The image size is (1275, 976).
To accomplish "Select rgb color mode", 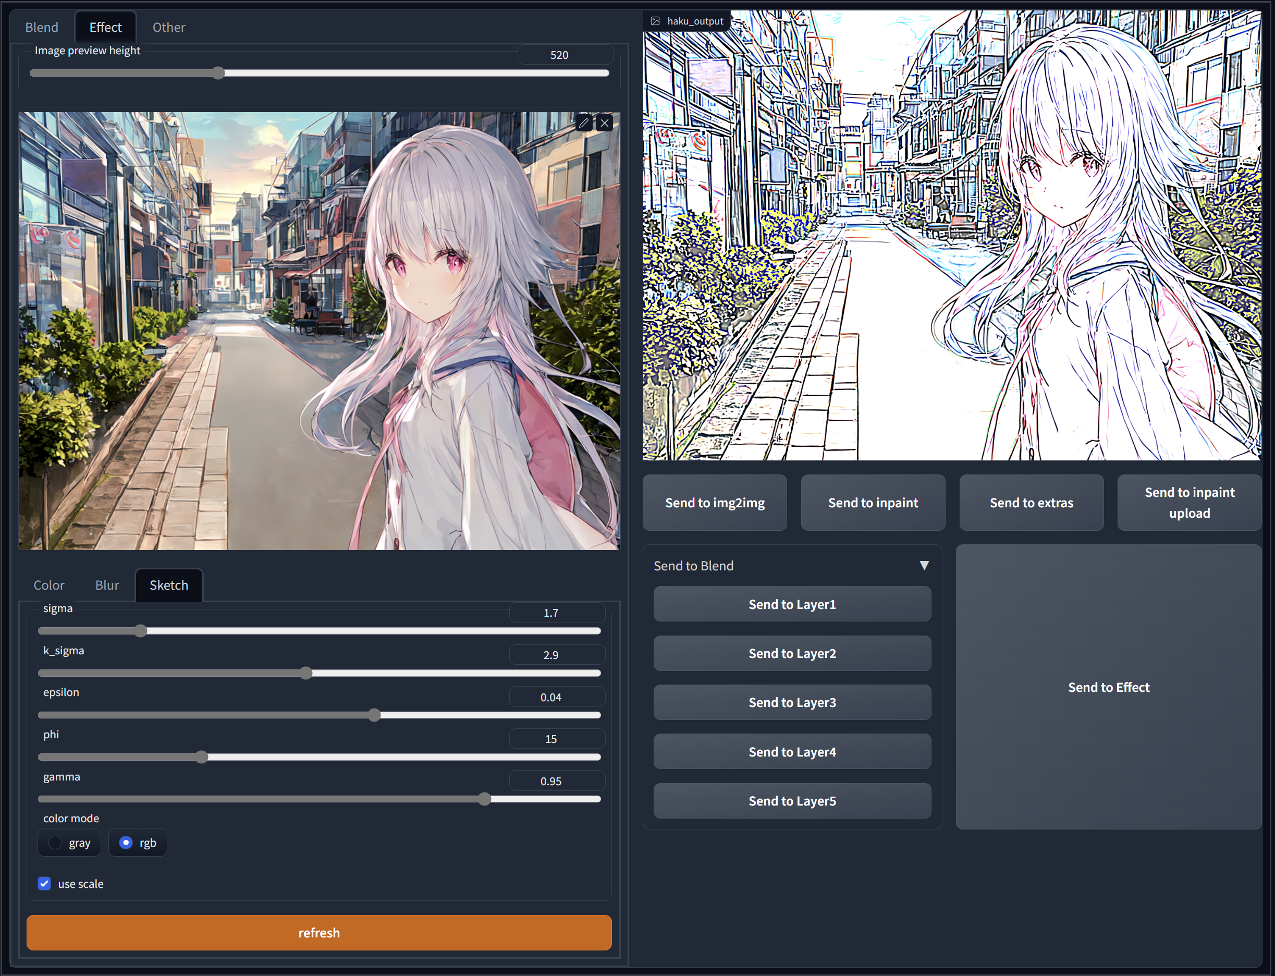I will coord(138,843).
